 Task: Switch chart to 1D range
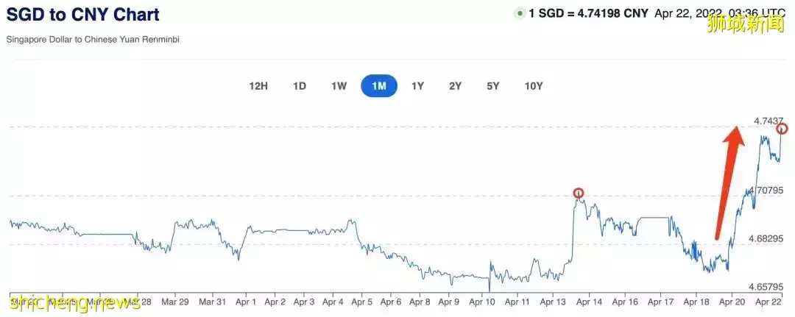click(300, 86)
